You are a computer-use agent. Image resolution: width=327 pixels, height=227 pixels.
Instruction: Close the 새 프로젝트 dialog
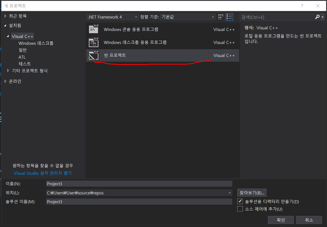[x=318, y=6]
